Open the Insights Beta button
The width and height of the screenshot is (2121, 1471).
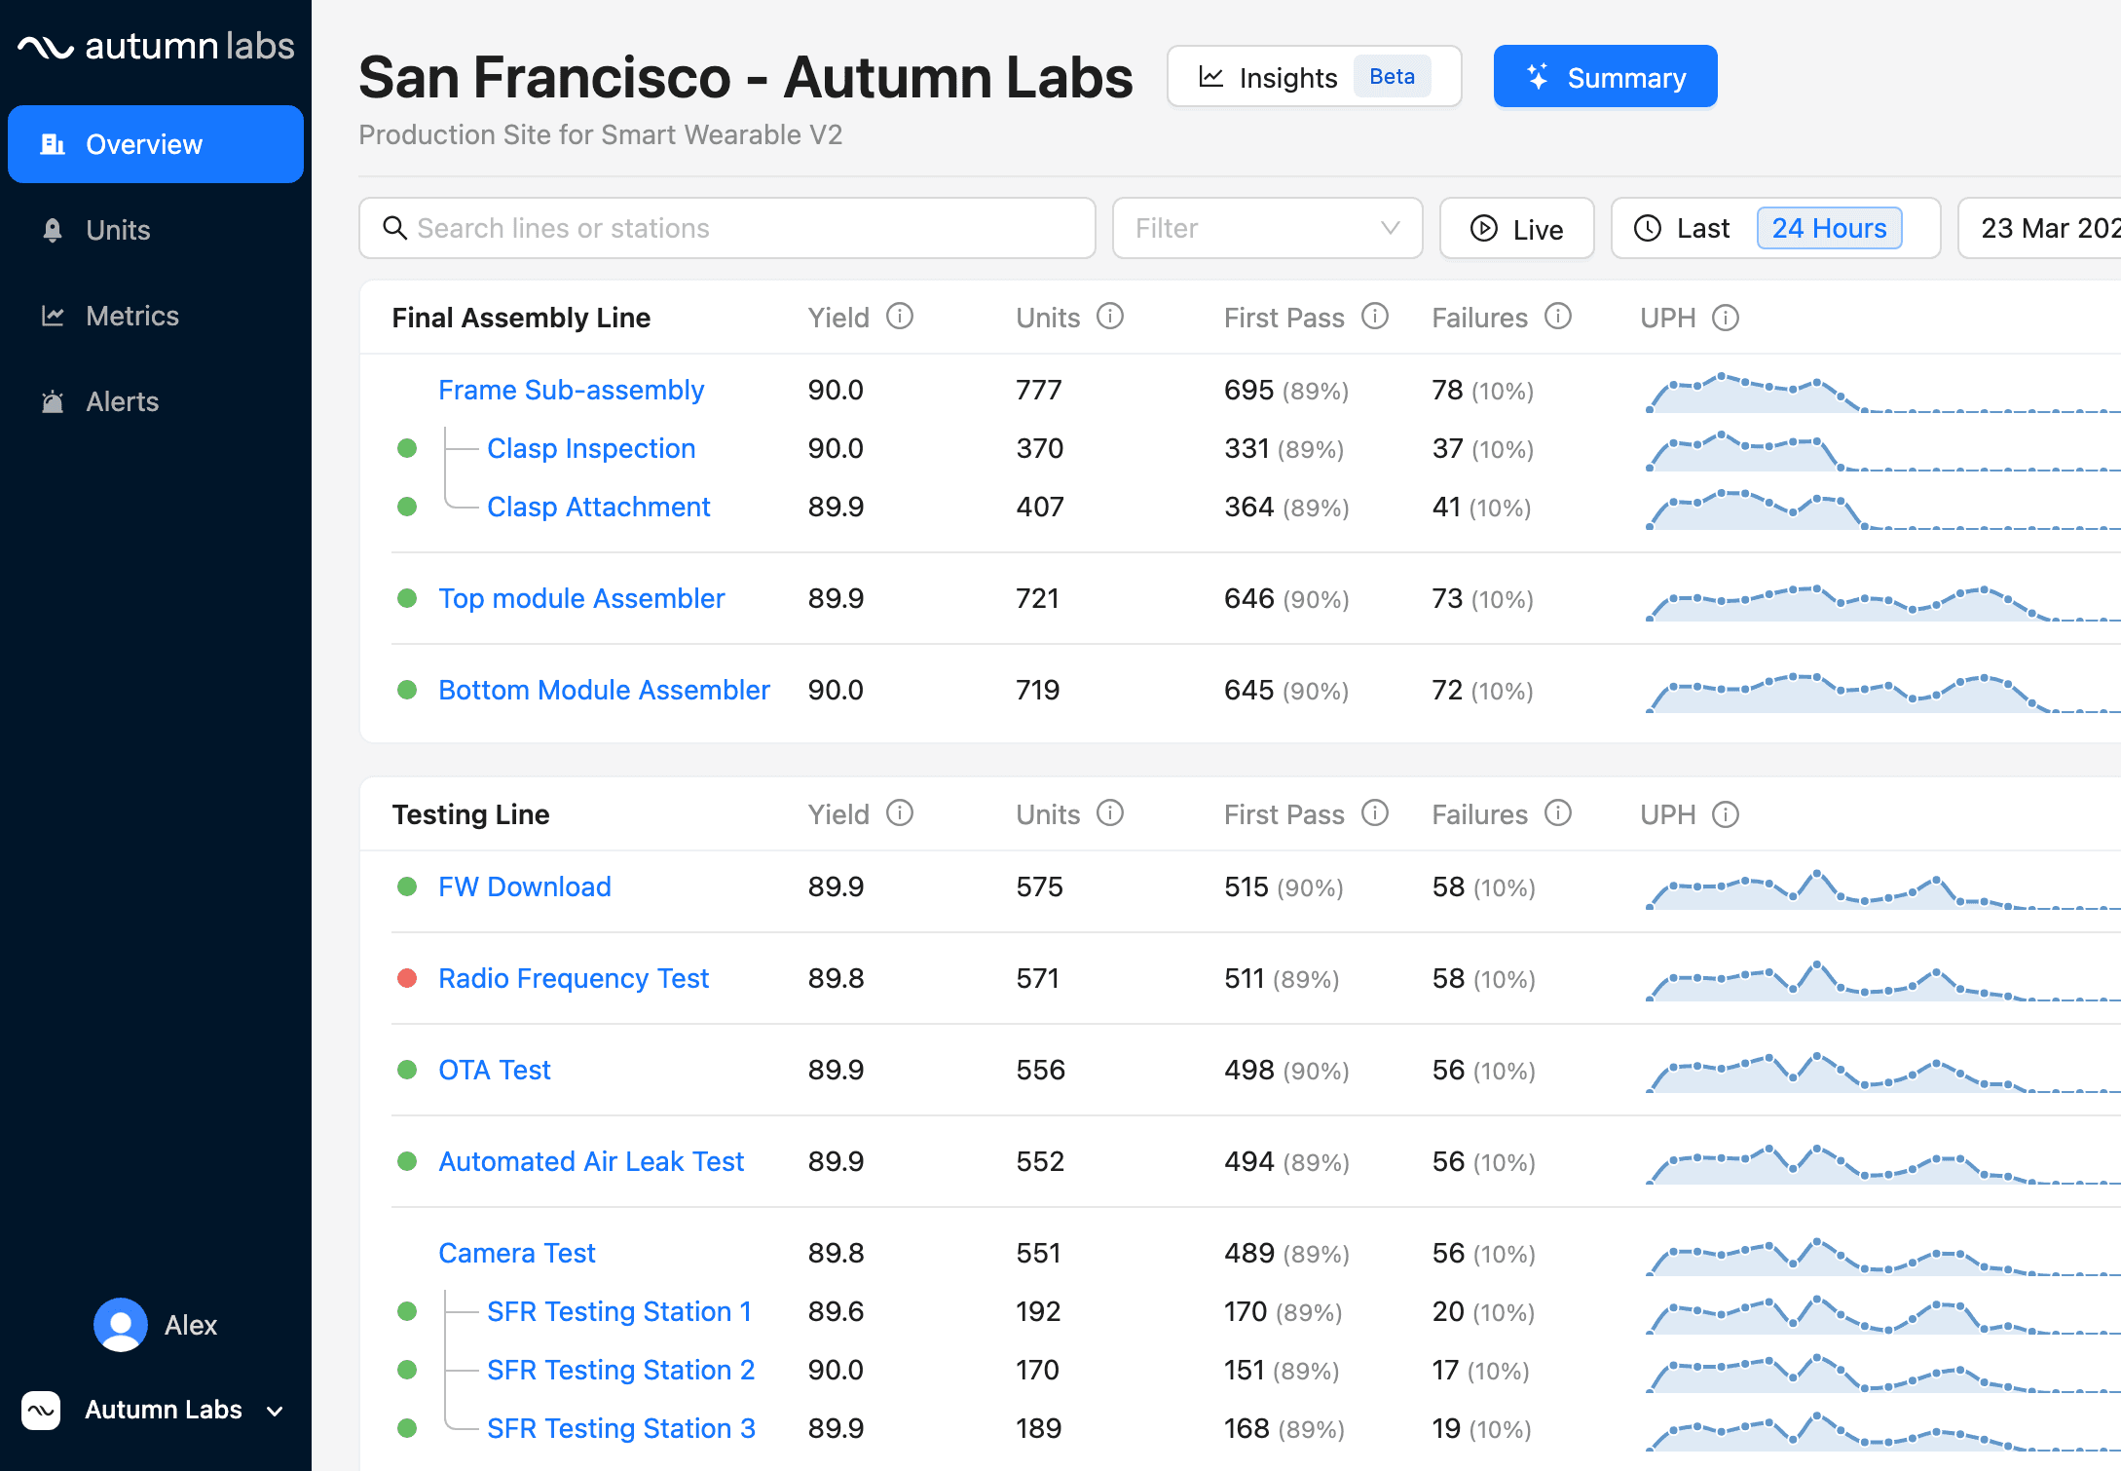1315,77
